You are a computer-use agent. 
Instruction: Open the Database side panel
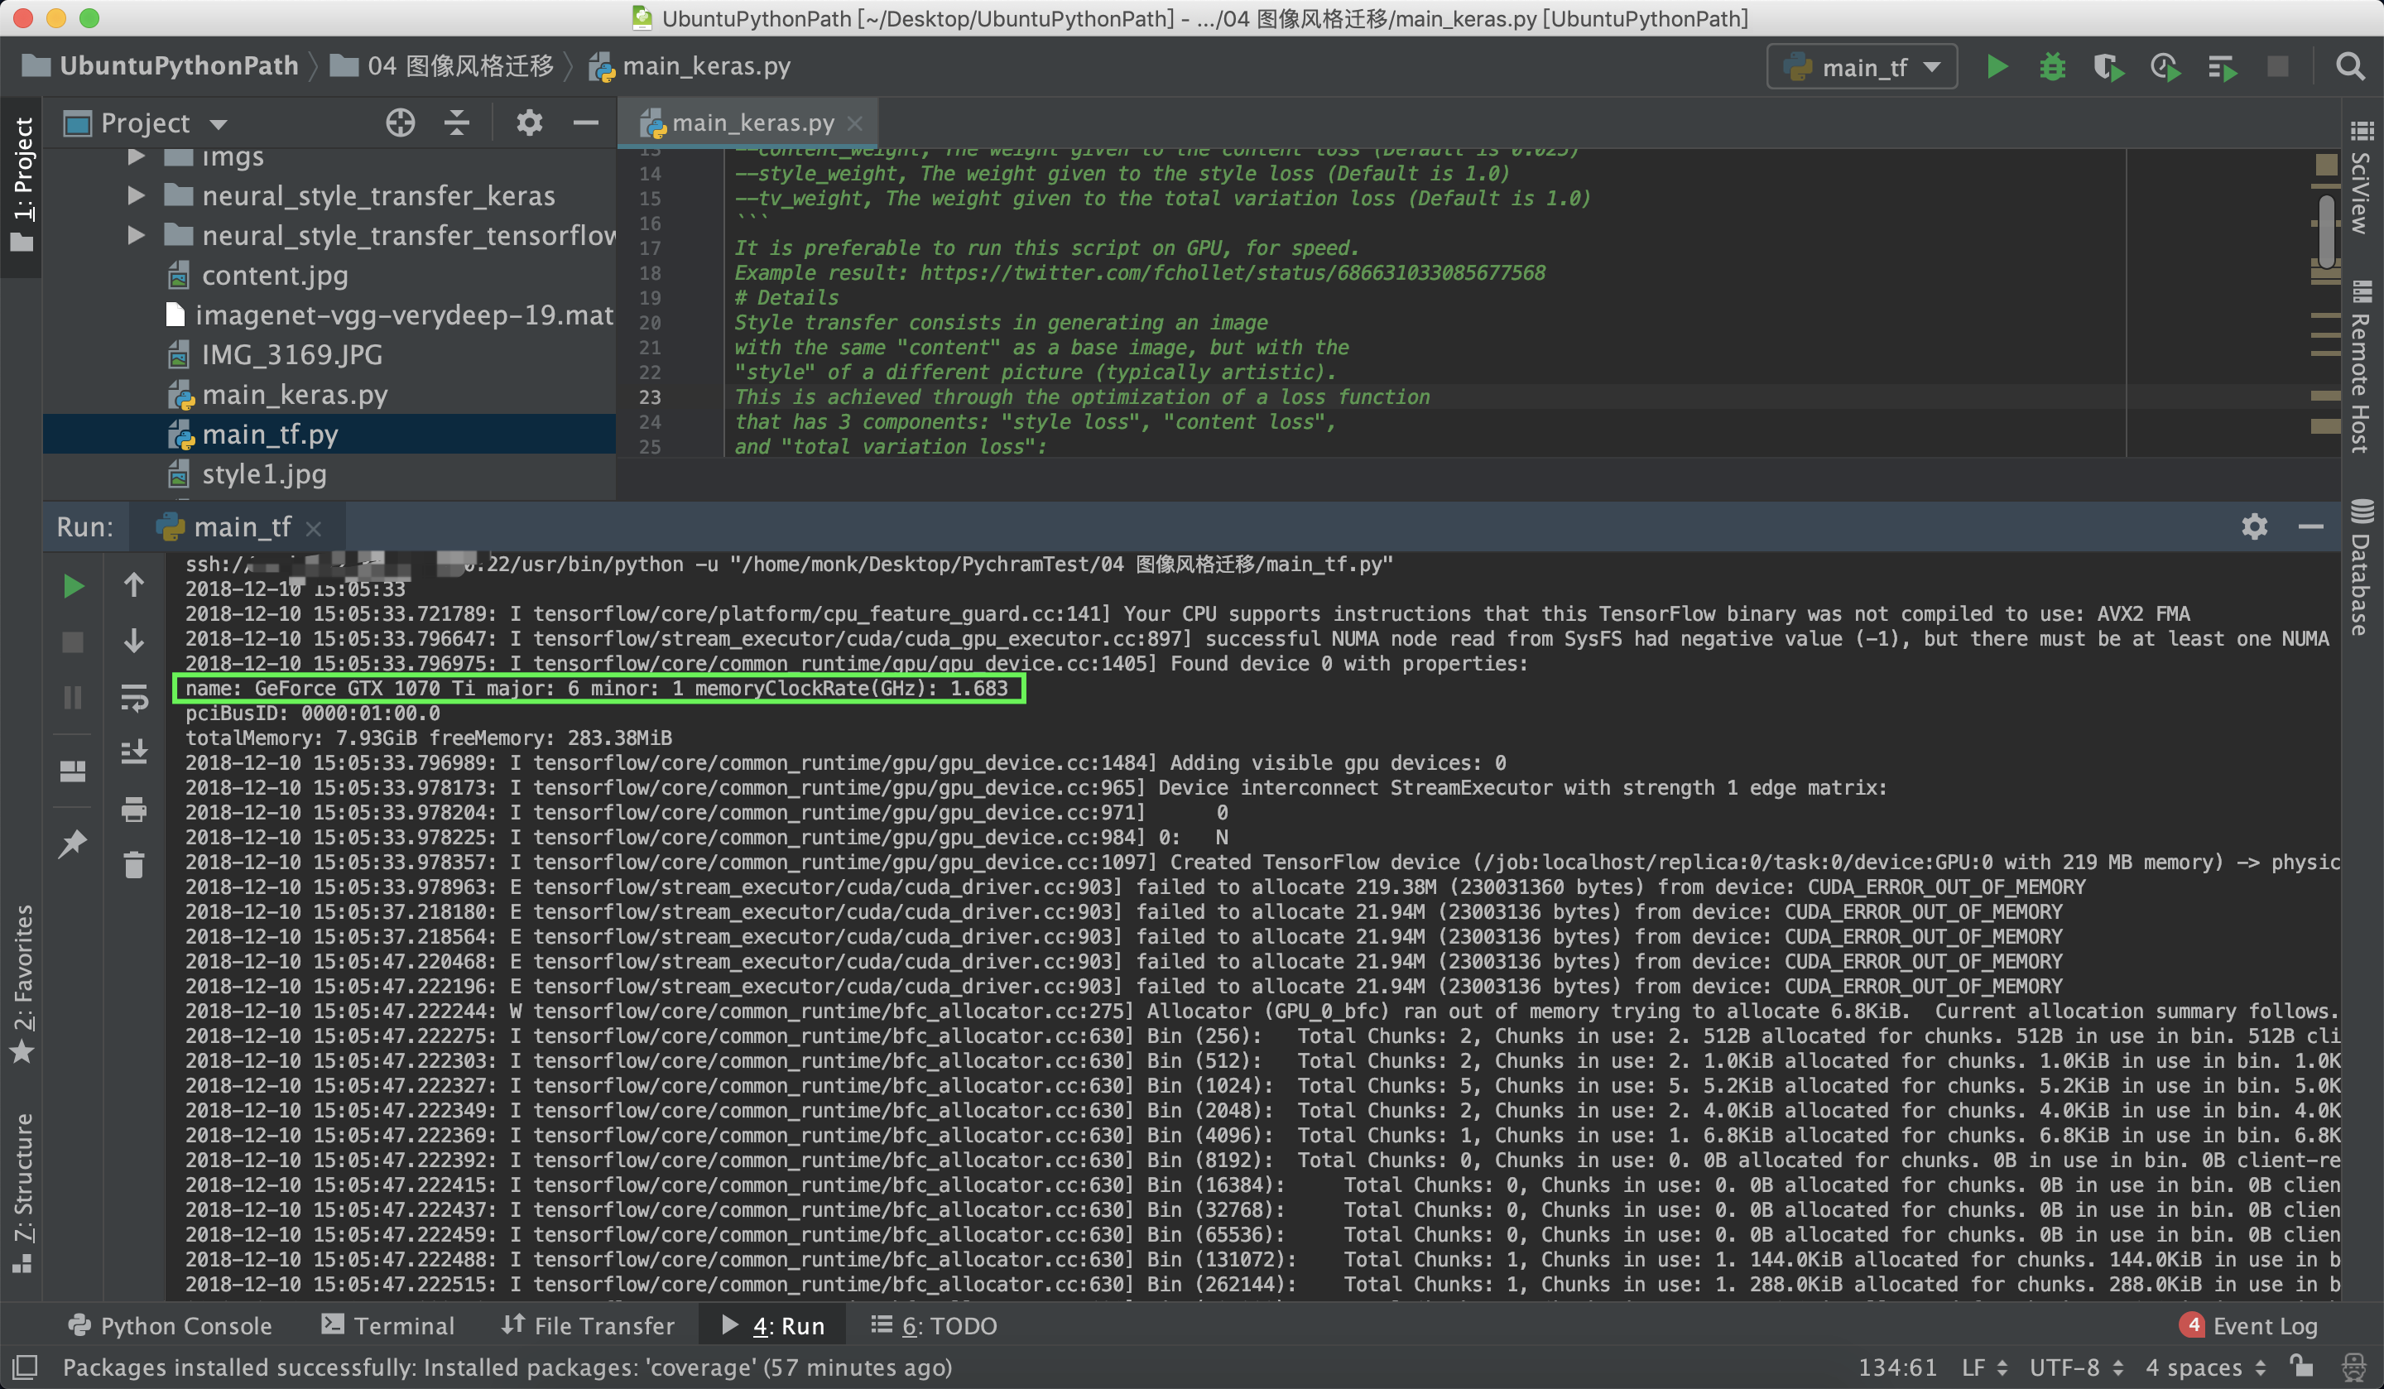pyautogui.click(x=2362, y=568)
